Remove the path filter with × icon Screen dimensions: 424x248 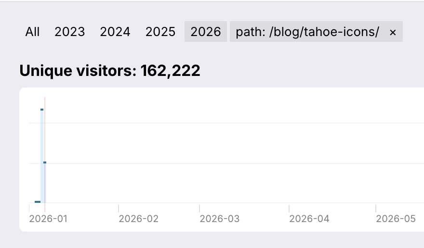coord(393,32)
